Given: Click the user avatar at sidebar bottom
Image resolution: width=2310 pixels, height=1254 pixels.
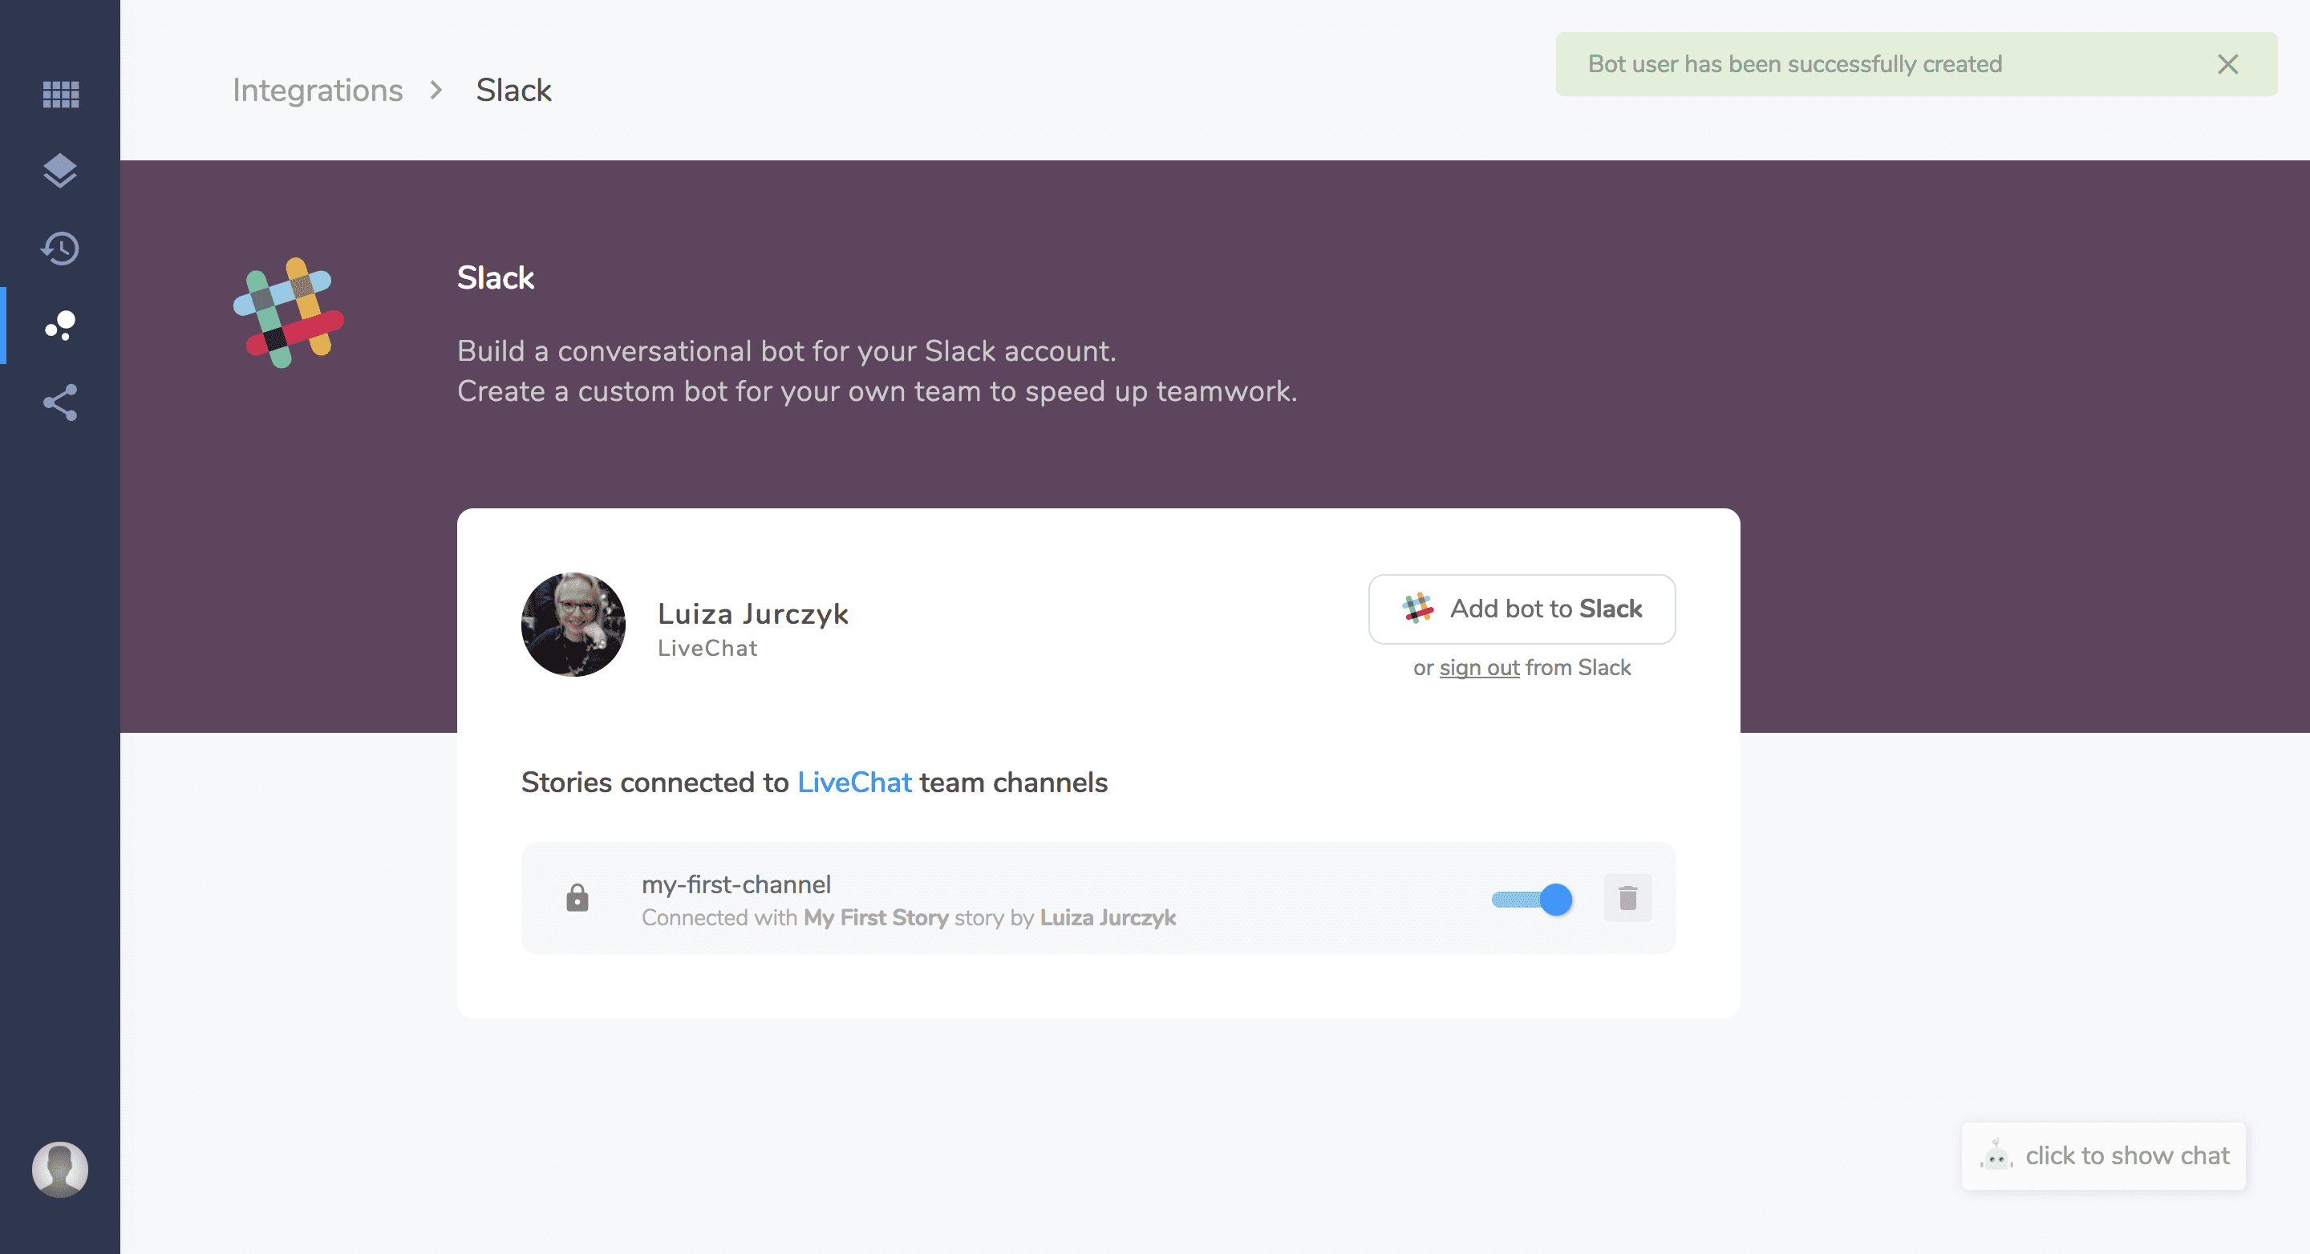Looking at the screenshot, I should click(60, 1169).
